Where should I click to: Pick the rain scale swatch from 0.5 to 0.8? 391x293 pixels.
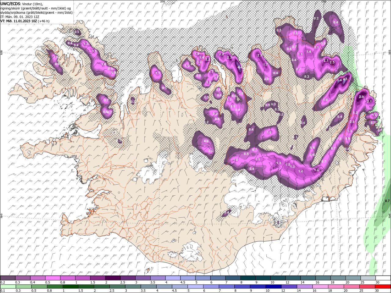(39, 287)
